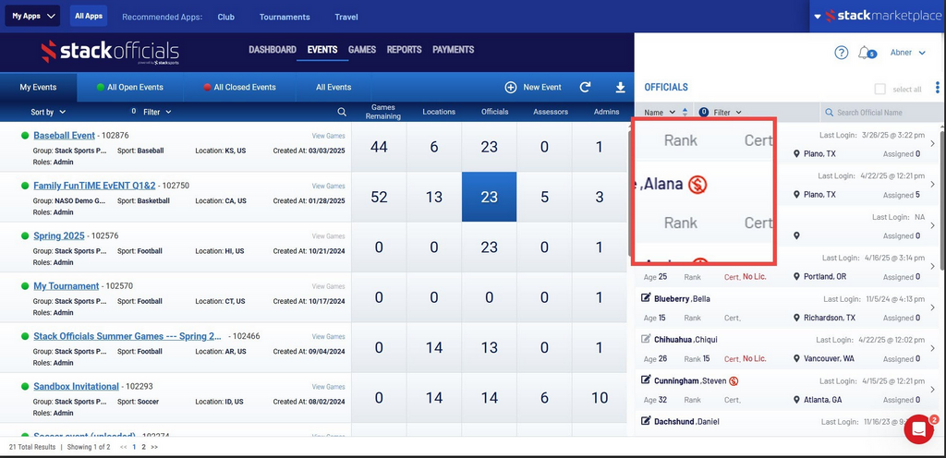Click edit icon next to Blueberry, Bella
Screen dimensions: 946x458
coord(646,298)
